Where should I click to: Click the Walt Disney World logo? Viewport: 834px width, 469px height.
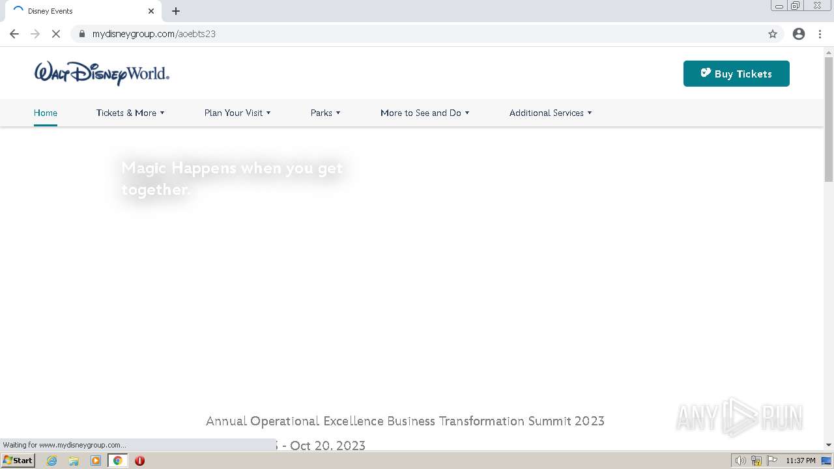coord(102,74)
